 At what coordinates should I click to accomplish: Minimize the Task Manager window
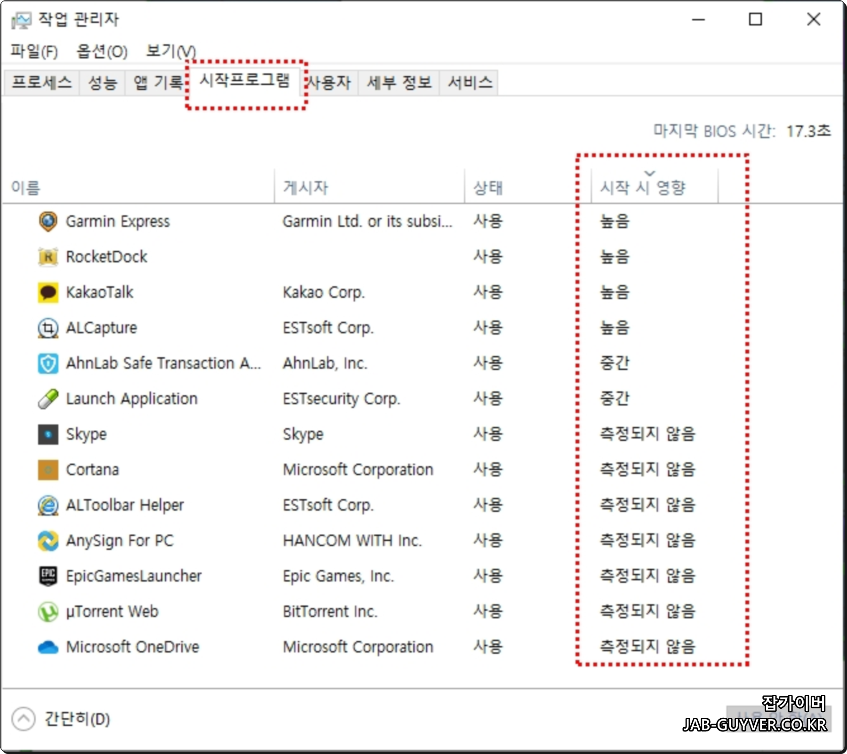pos(698,20)
